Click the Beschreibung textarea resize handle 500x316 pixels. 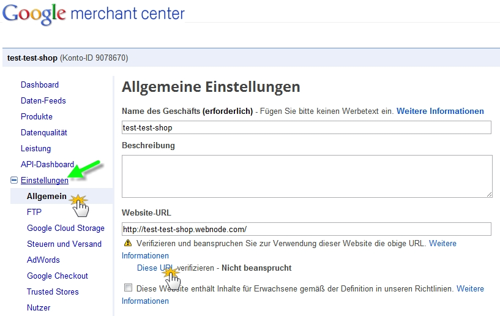[489, 194]
